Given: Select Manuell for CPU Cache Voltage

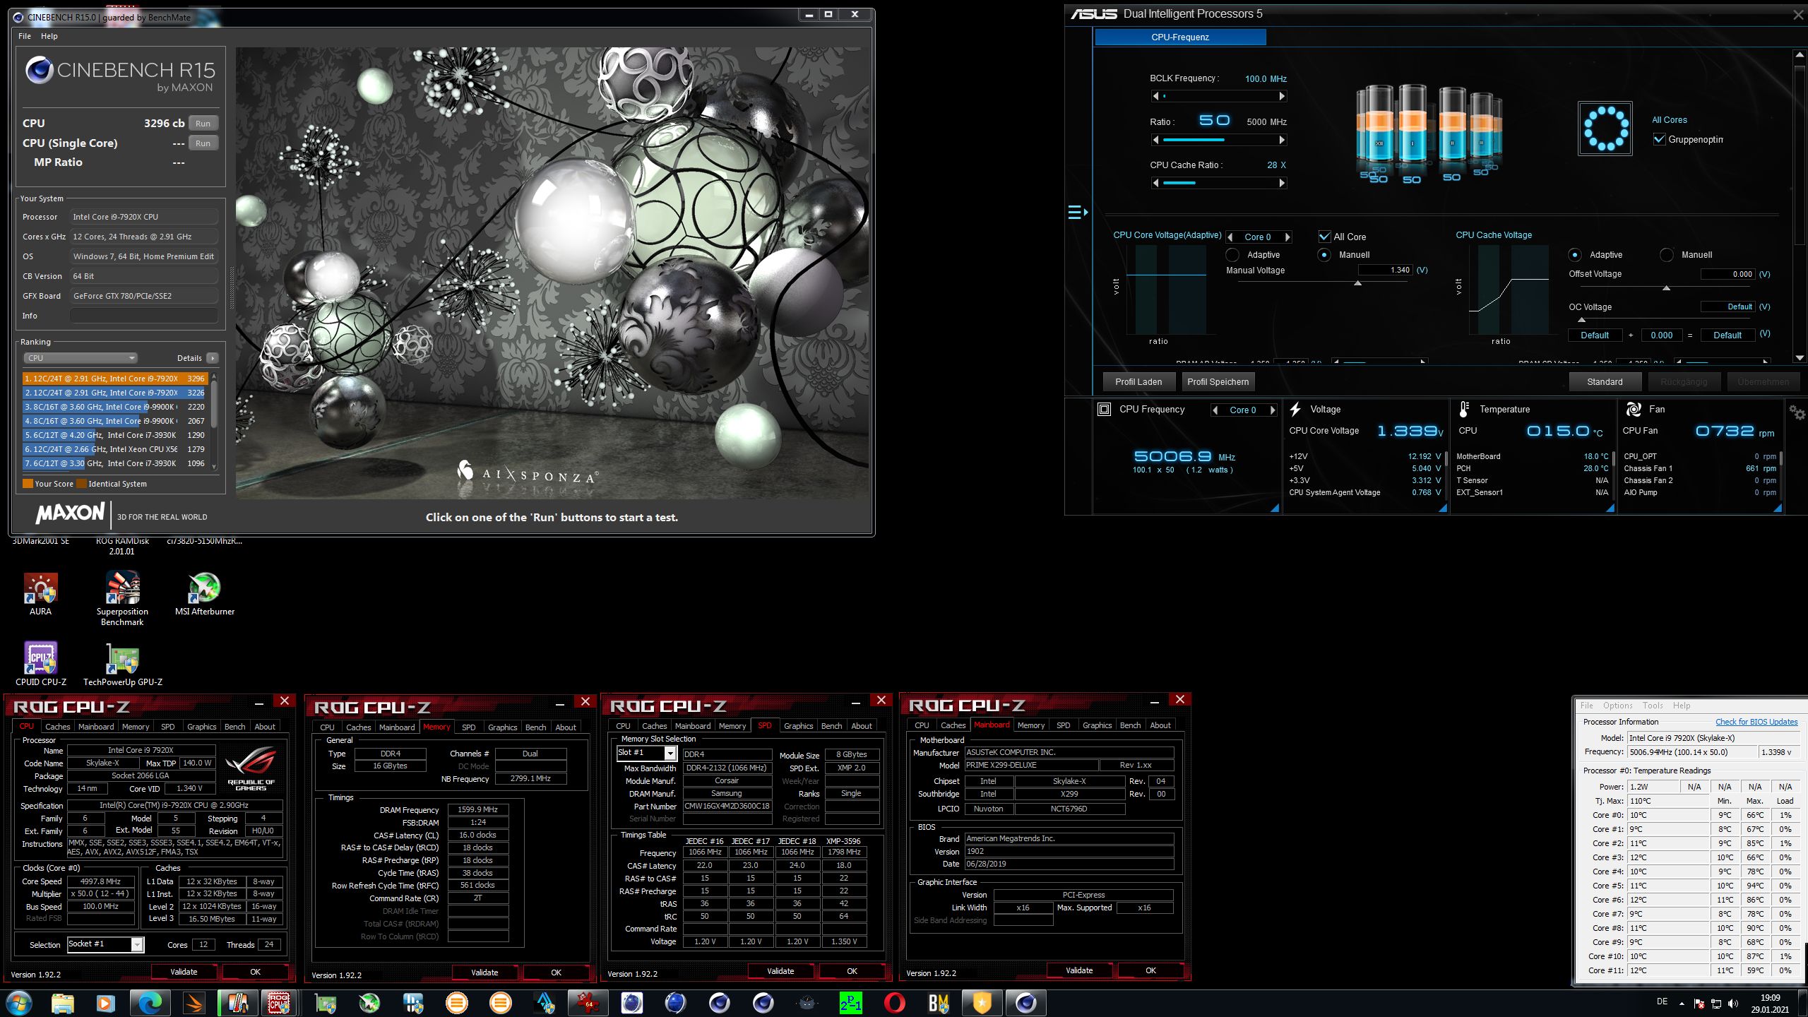Looking at the screenshot, I should click(x=1666, y=255).
